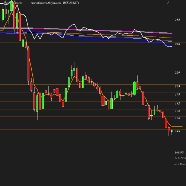This screenshot has height=186, width=186.
Task: Click the munafasutra.tbrjar.com text
Action: click(46, 3)
